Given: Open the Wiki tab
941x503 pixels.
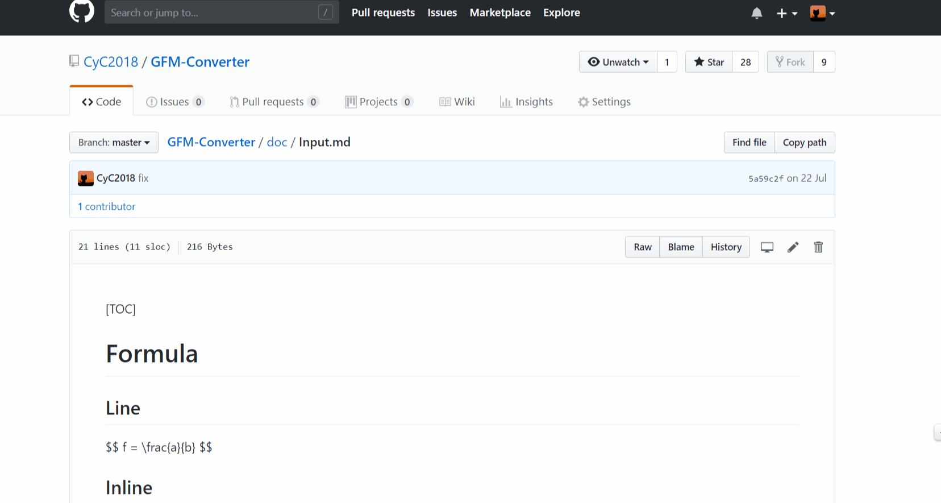Looking at the screenshot, I should point(457,102).
